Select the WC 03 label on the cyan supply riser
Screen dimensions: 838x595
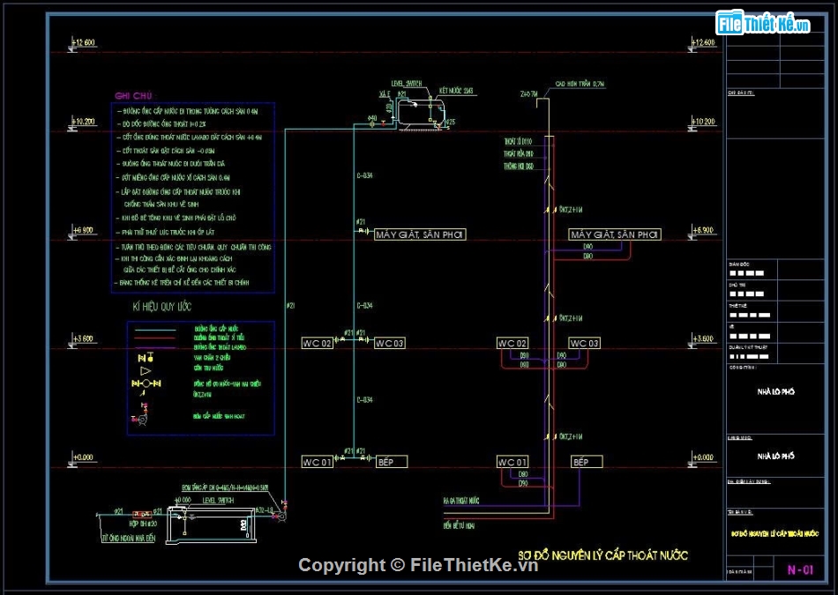tap(389, 343)
